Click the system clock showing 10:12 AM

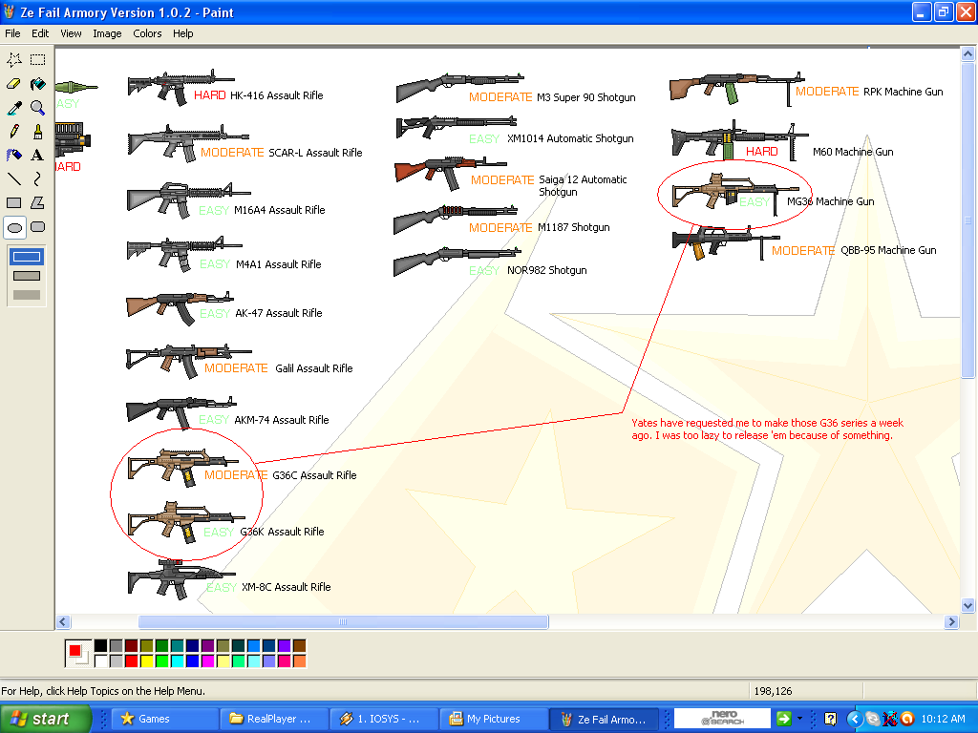[943, 719]
